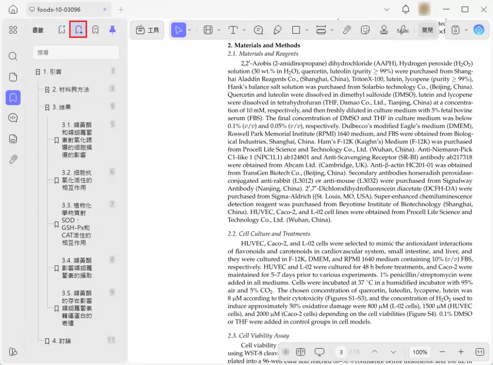Screen dimensions: 493x365
Task: Open the shape tool dropdown
Action: [x=307, y=30]
